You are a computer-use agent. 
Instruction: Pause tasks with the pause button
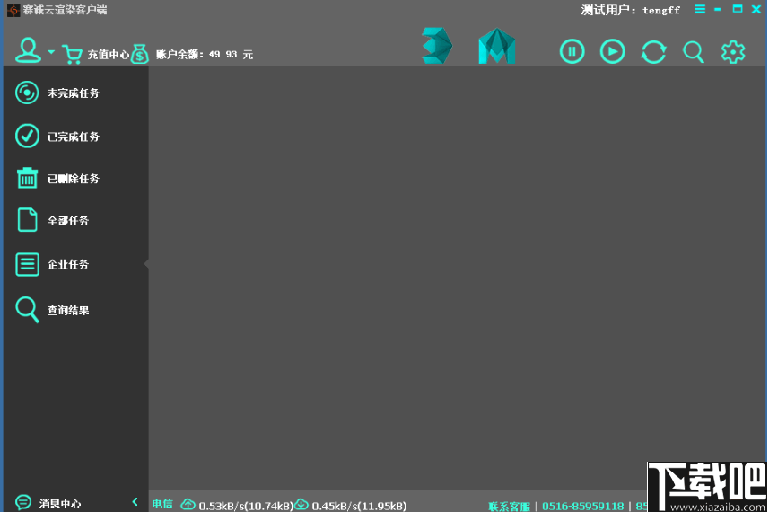572,51
